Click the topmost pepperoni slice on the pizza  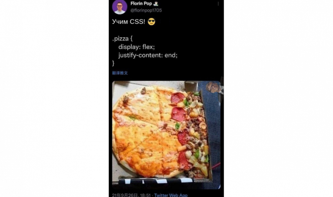pos(177,98)
